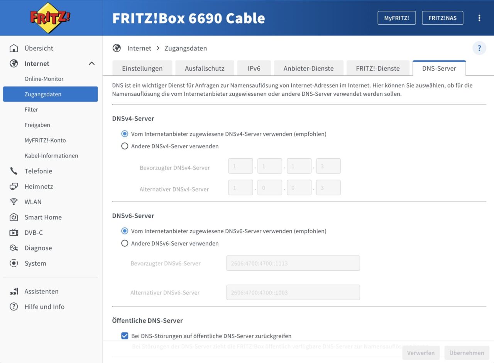Screen dimensions: 494x363
Task: Click the Diagnose icon in sidebar
Action: [14, 248]
